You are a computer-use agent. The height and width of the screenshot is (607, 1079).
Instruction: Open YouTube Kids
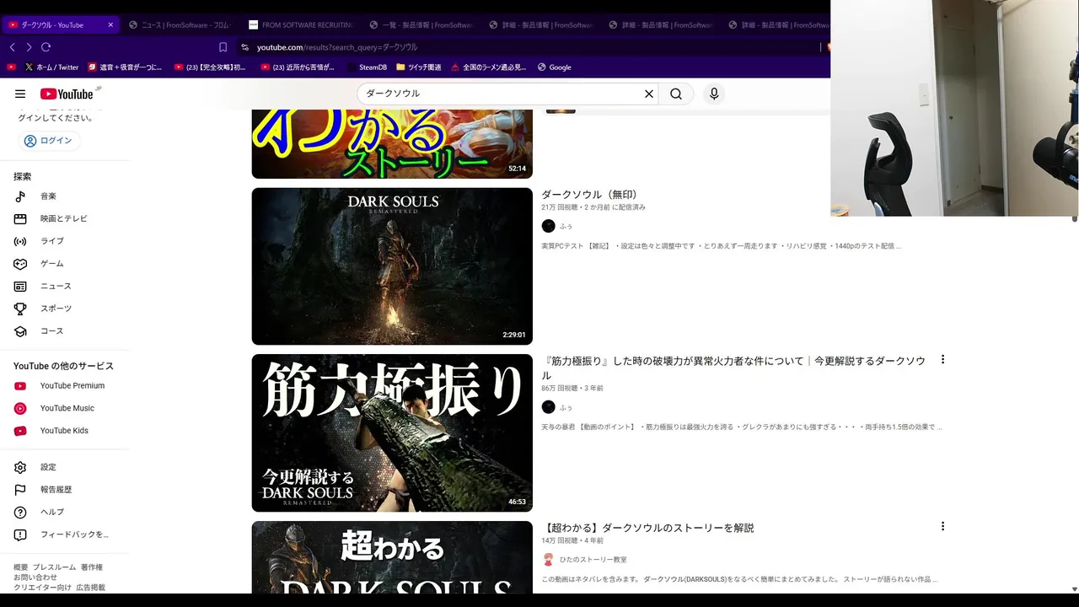point(65,431)
